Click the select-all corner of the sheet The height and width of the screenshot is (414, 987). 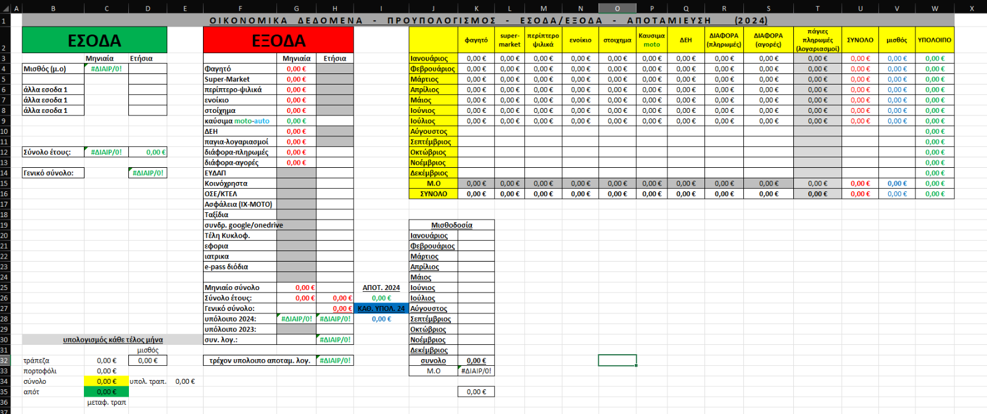4,9
